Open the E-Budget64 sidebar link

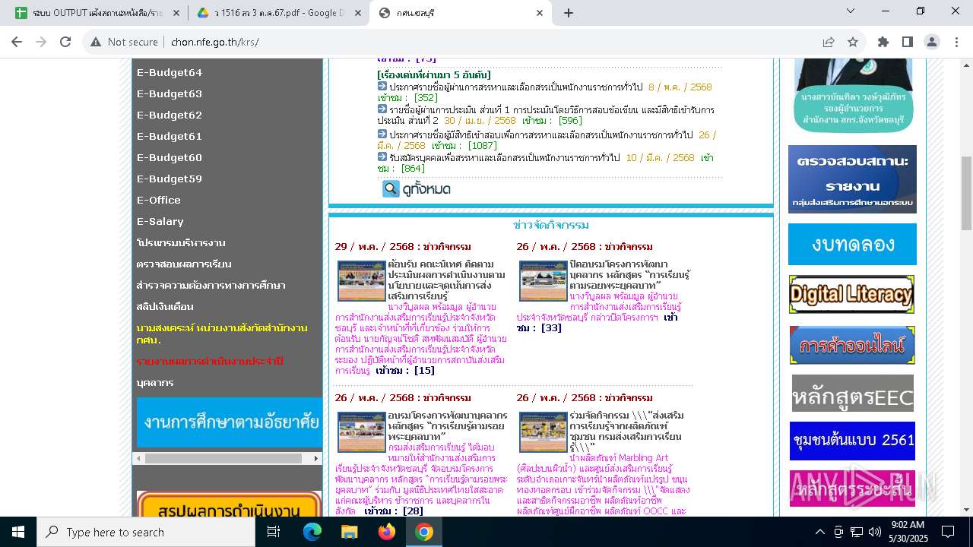click(x=170, y=72)
